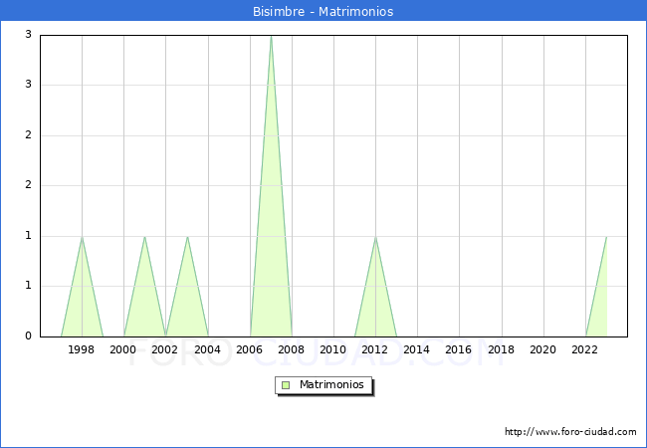Open the foro-ciudad.com link
Screen dimensions: 647x448
[x=570, y=432]
